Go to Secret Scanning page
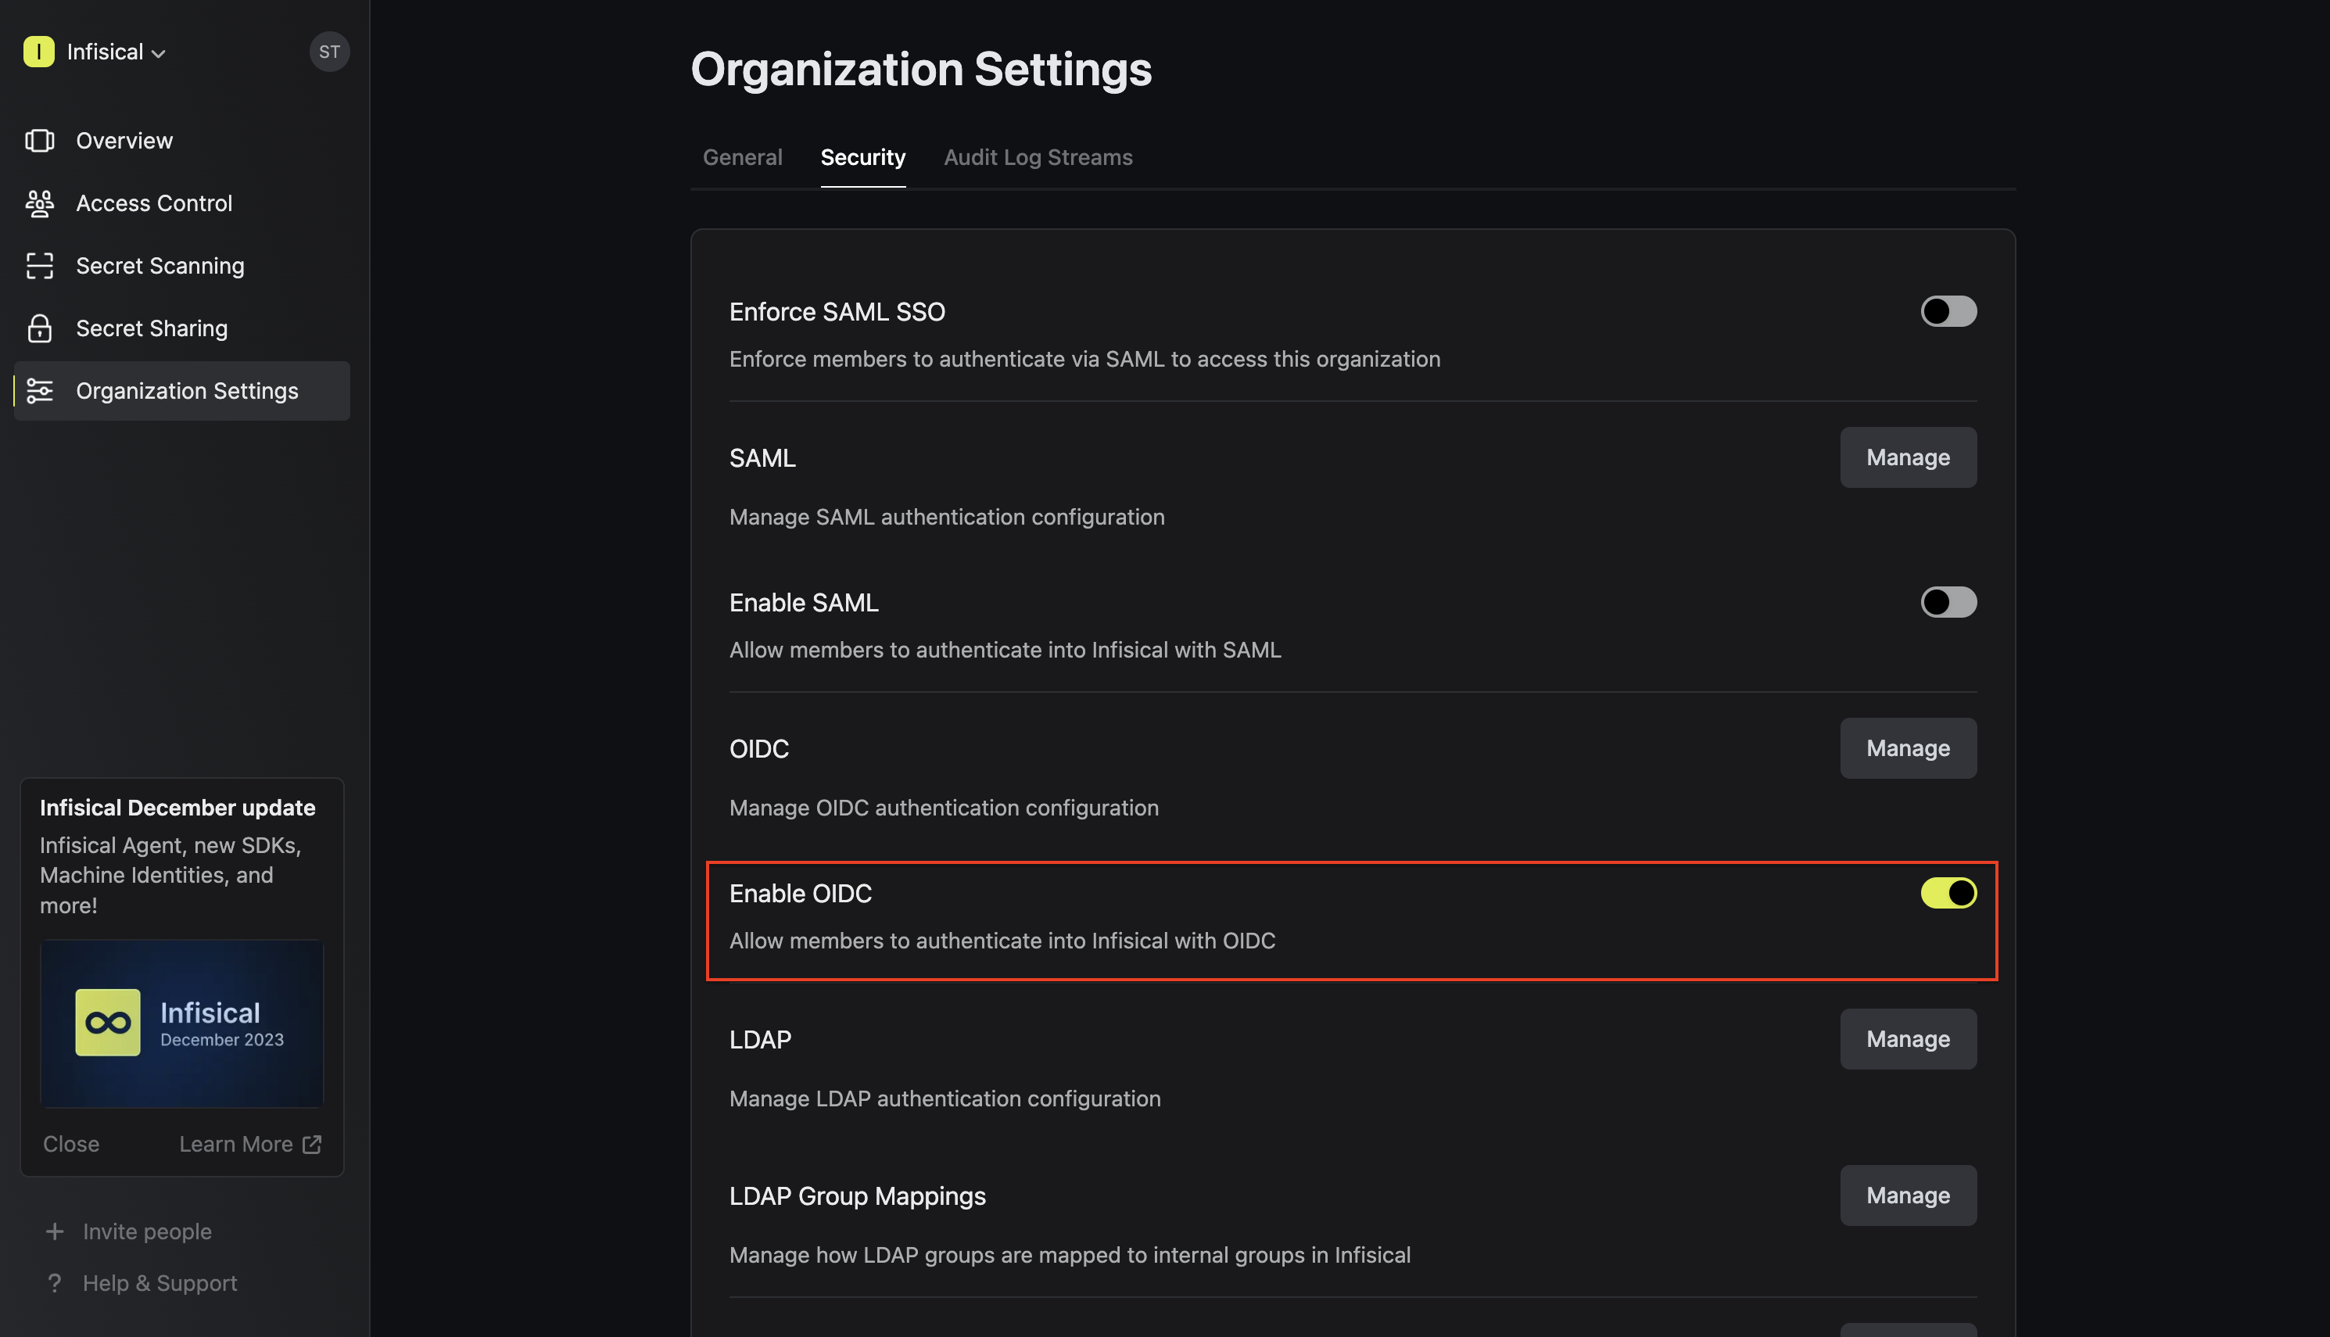The width and height of the screenshot is (2330, 1337). click(x=181, y=265)
